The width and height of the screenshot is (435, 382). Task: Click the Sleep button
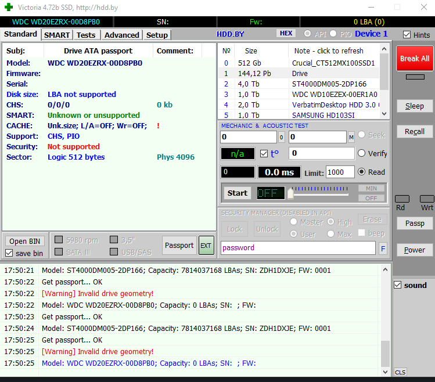(414, 106)
